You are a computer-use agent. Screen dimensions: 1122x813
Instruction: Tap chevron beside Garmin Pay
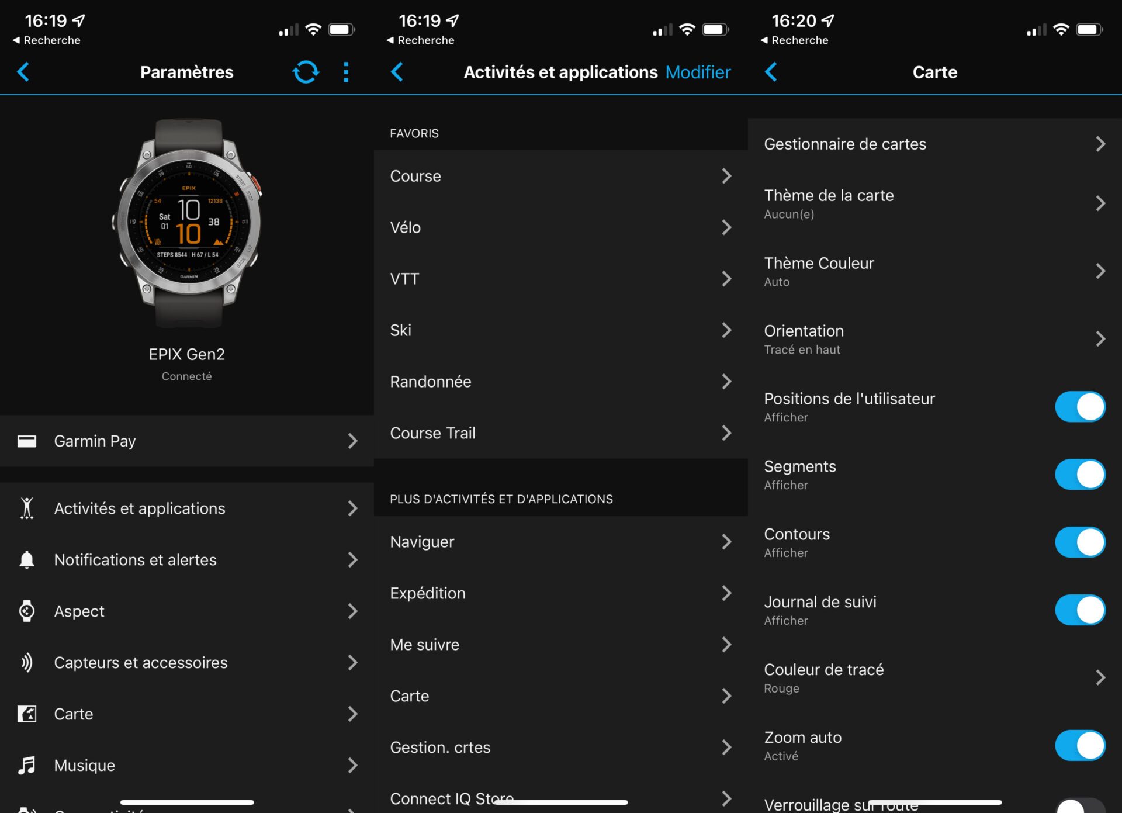point(352,441)
